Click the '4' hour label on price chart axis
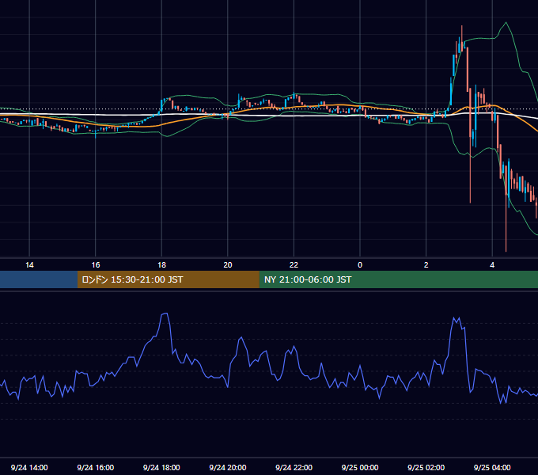The image size is (538, 475). pyautogui.click(x=492, y=265)
